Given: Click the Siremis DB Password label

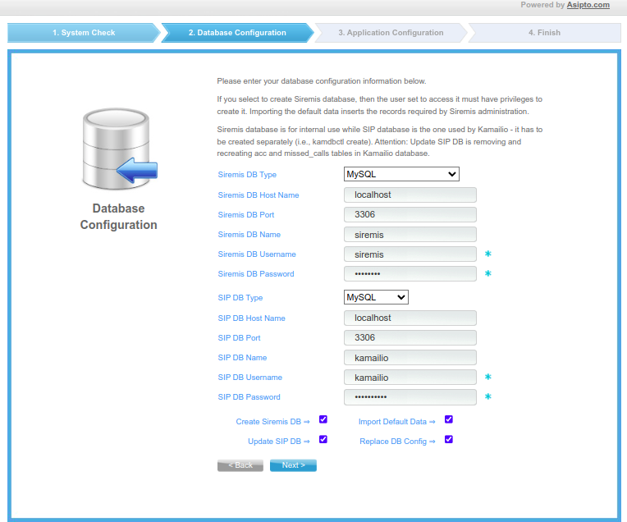Looking at the screenshot, I should 256,274.
